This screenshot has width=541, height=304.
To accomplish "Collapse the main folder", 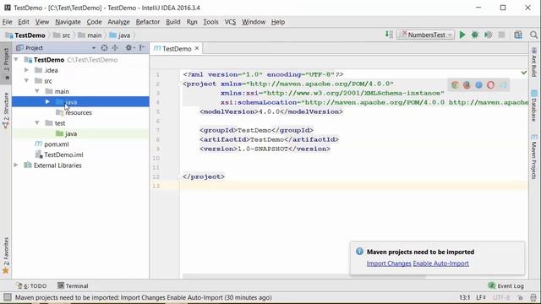I will click(37, 91).
